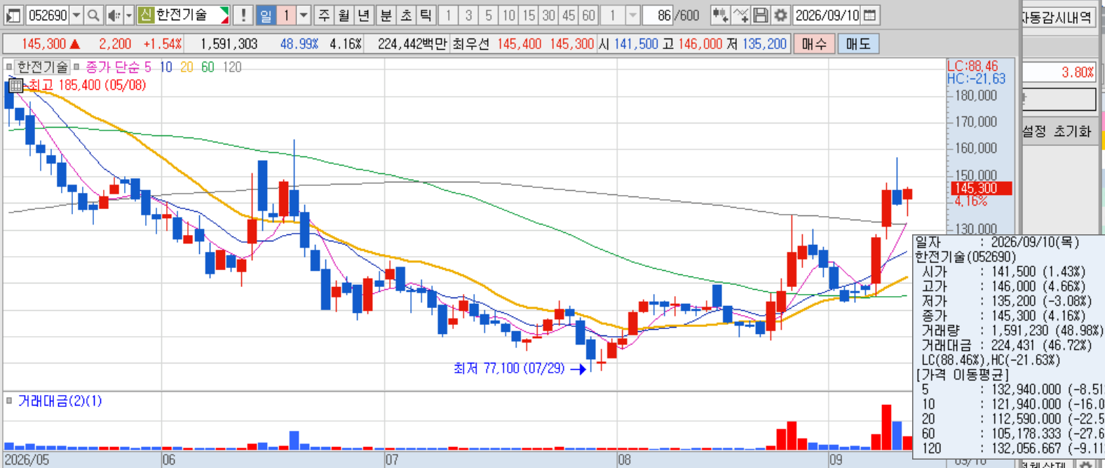The image size is (1105, 468).
Task: Click the 한전기술 legend label button
Action: click(x=42, y=67)
